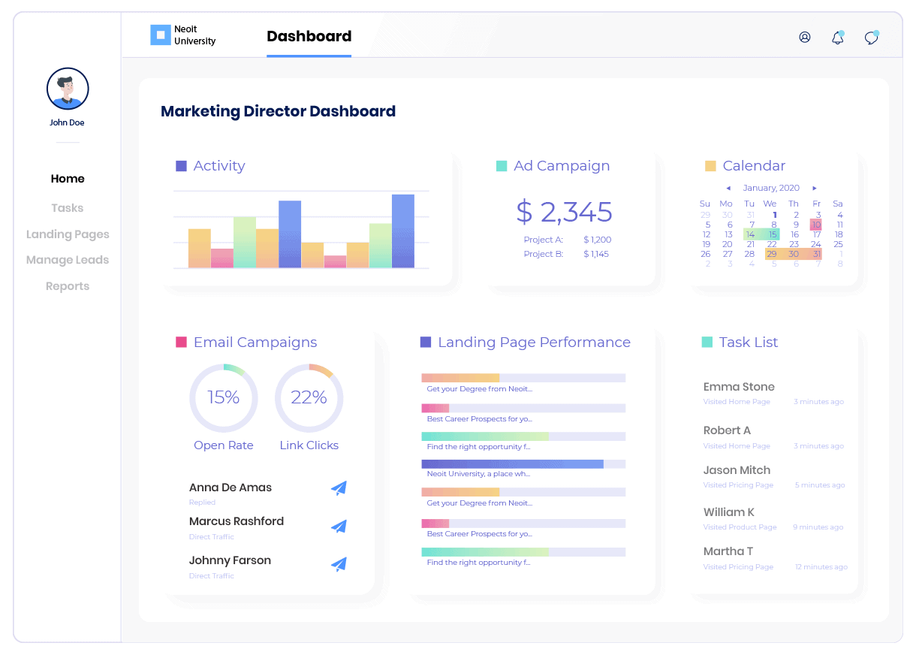Send email to Anna De Amas
The width and height of the screenshot is (916, 655).
339,488
